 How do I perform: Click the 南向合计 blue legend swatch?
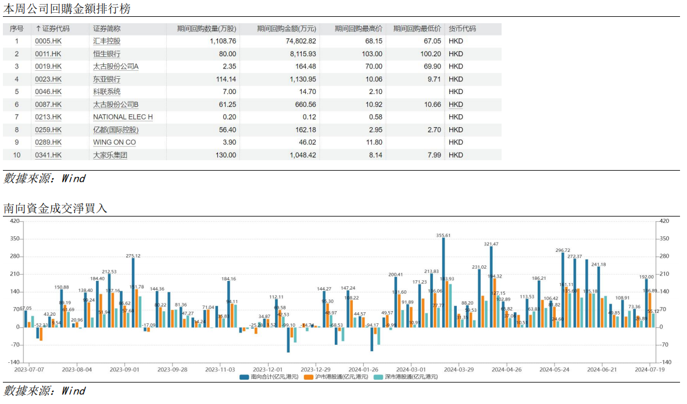pos(244,377)
